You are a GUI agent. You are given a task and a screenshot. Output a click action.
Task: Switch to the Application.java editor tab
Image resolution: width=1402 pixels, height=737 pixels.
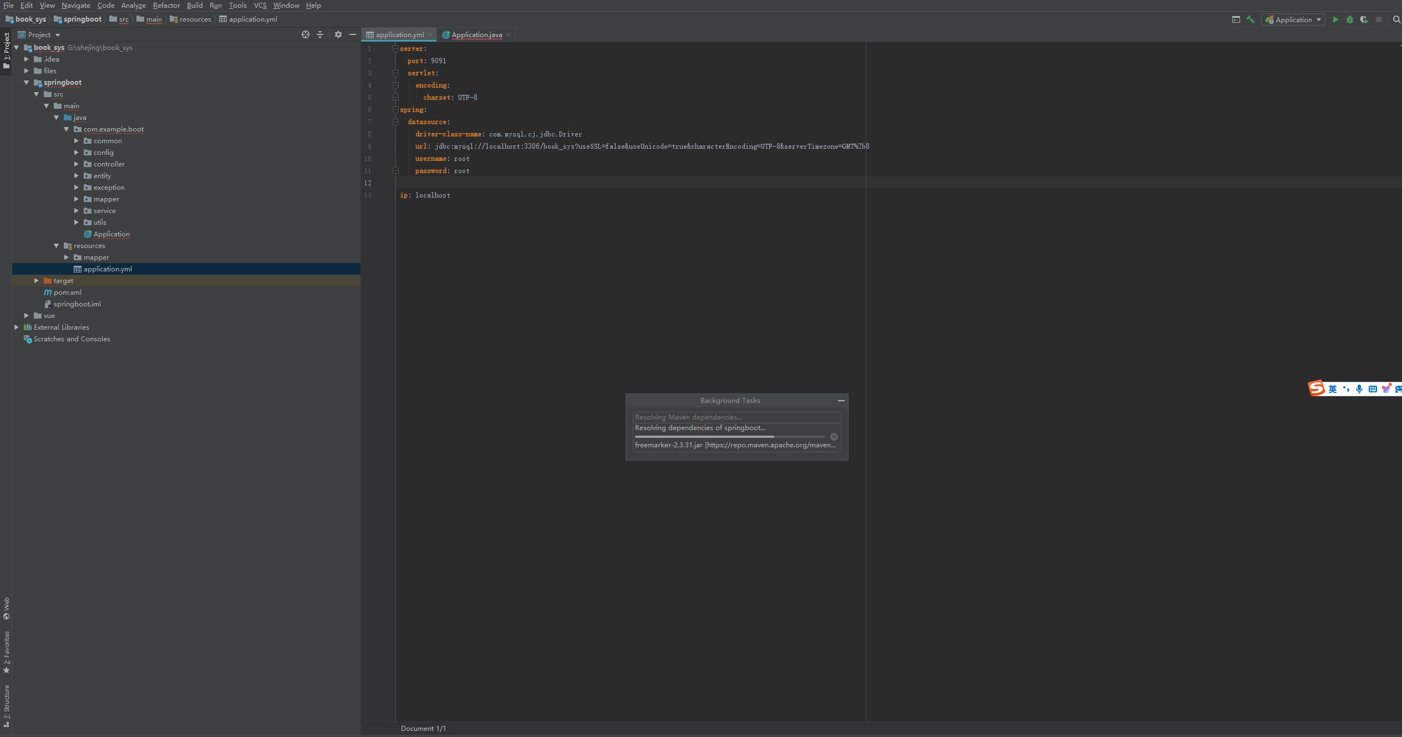[476, 34]
